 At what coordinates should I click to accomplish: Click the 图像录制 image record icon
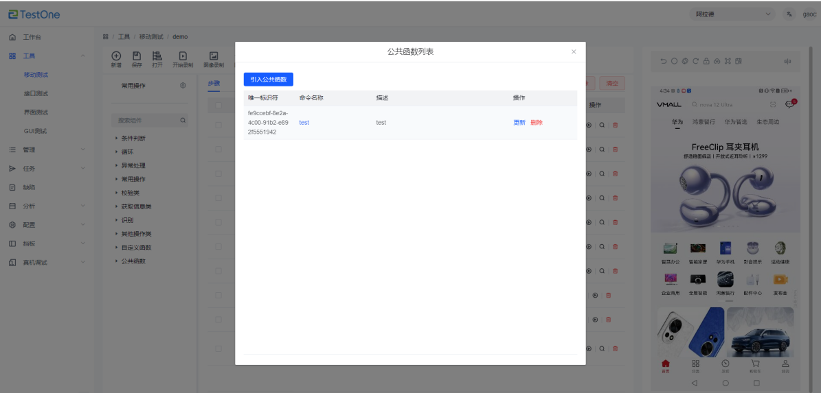pos(214,56)
